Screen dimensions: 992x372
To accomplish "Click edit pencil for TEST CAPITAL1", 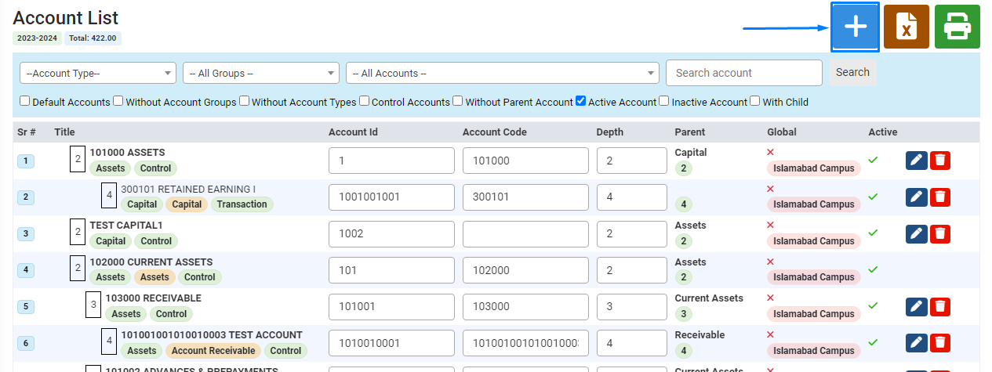I will click(x=916, y=234).
